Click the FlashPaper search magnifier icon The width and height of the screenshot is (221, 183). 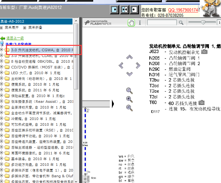pyautogui.click(x=181, y=23)
